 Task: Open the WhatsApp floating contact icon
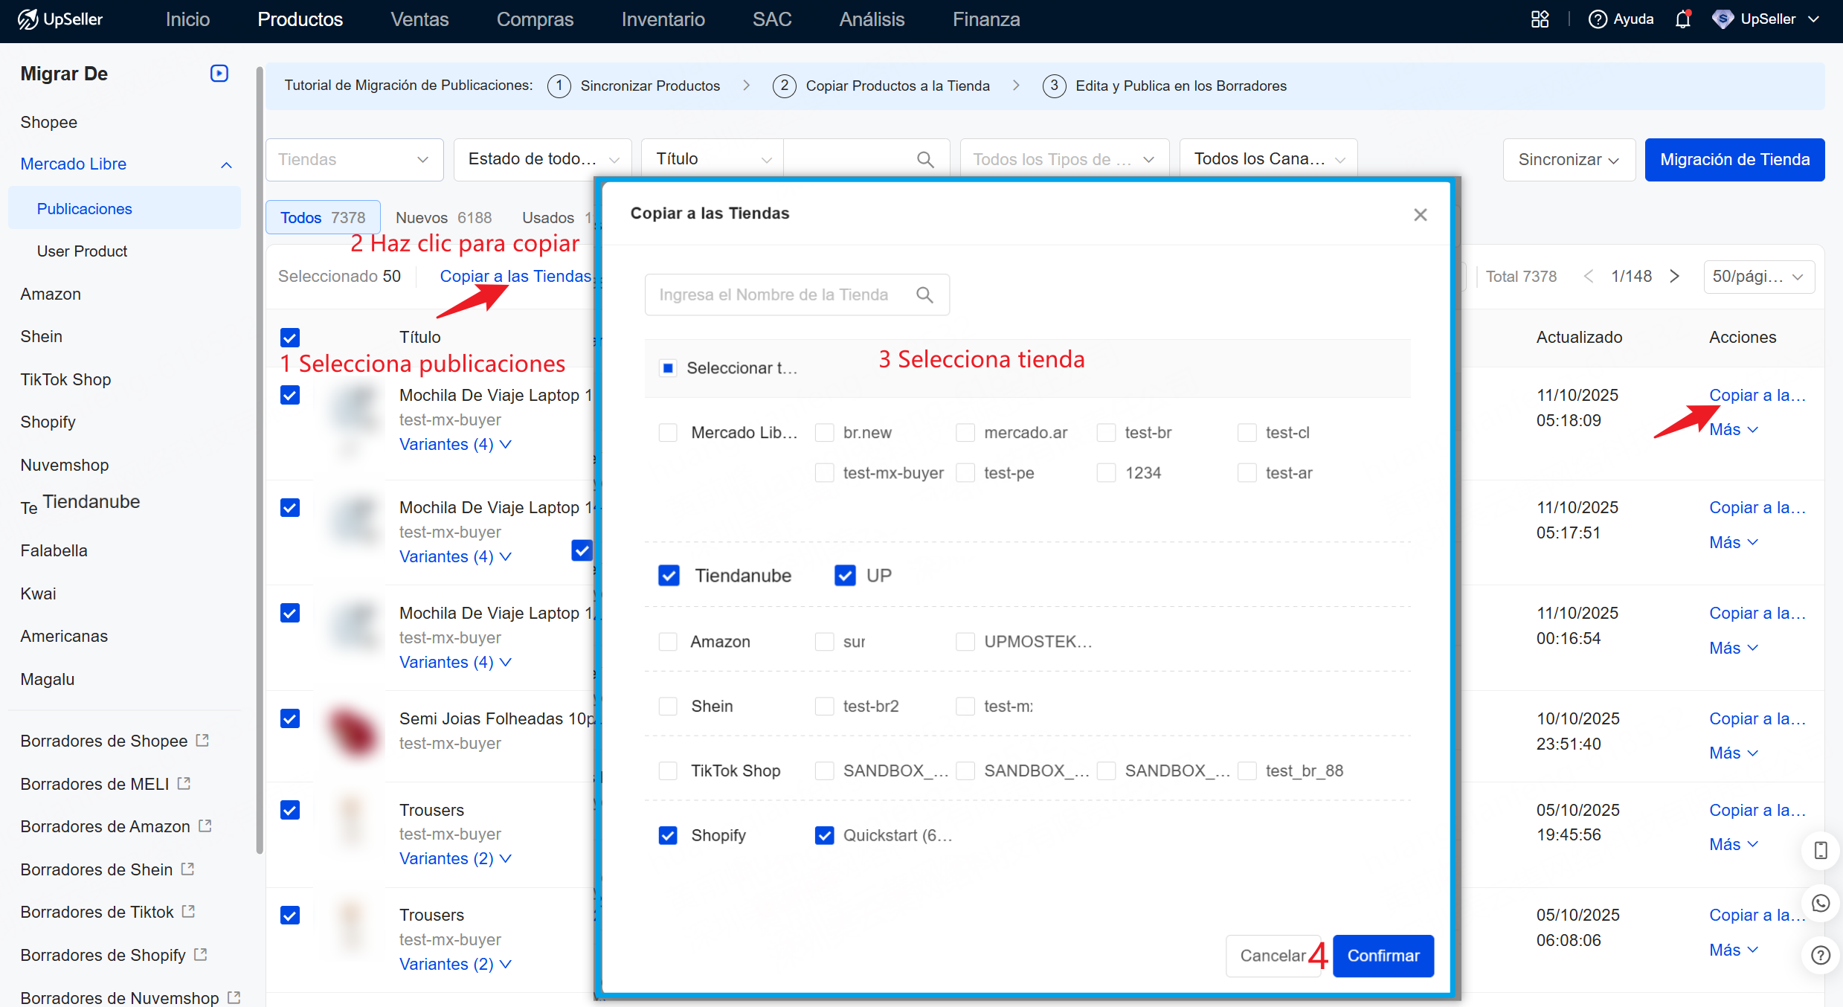coord(1820,903)
